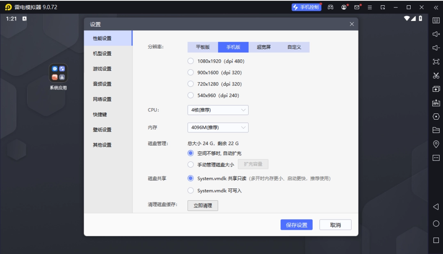Open the hexagon settings icon in sidebar
Image resolution: width=443 pixels, height=254 pixels.
[436, 117]
